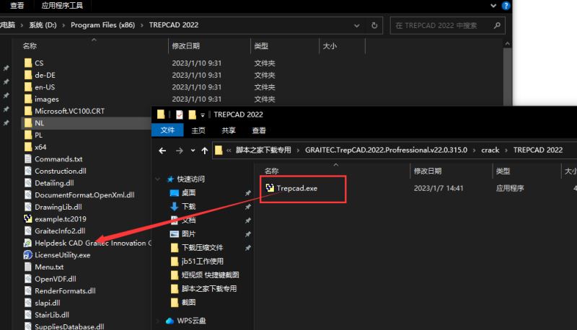577x330 pixels.
Task: Click Program Files (x86) breadcrumb in back window
Action: point(102,25)
